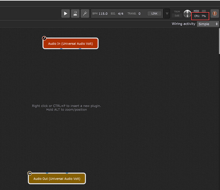This screenshot has width=220, height=190.
Task: Click the TRANS transpose value
Action: click(139, 14)
